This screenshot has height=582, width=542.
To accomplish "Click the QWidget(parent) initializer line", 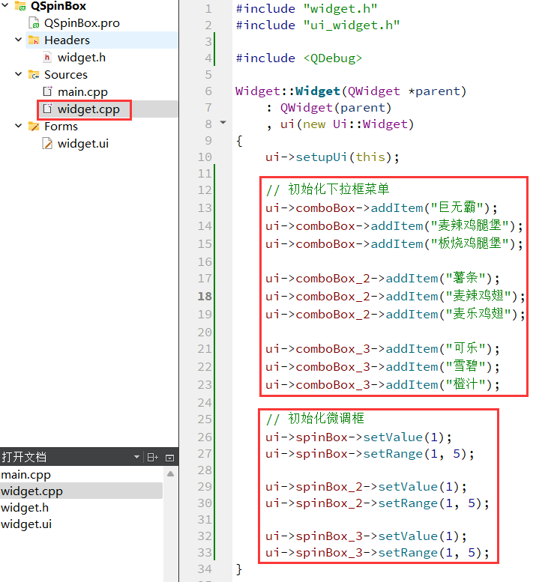I will pyautogui.click(x=329, y=108).
